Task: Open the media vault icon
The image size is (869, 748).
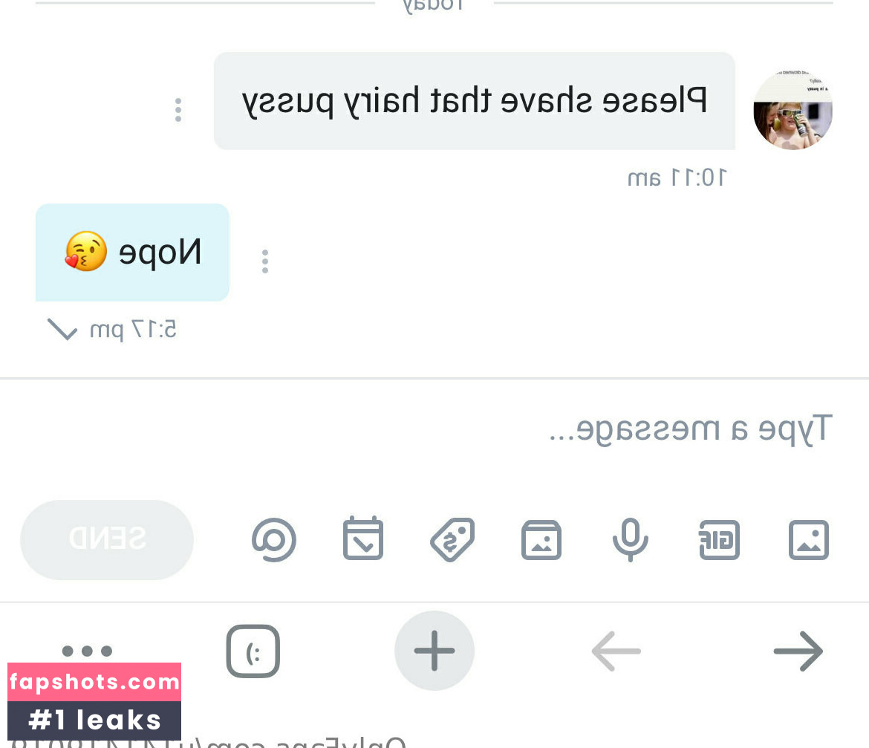Action: [x=541, y=540]
